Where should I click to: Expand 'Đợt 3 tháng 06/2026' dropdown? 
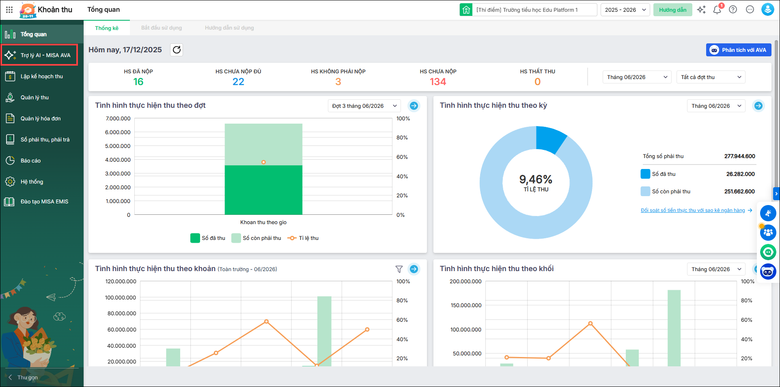tap(364, 106)
